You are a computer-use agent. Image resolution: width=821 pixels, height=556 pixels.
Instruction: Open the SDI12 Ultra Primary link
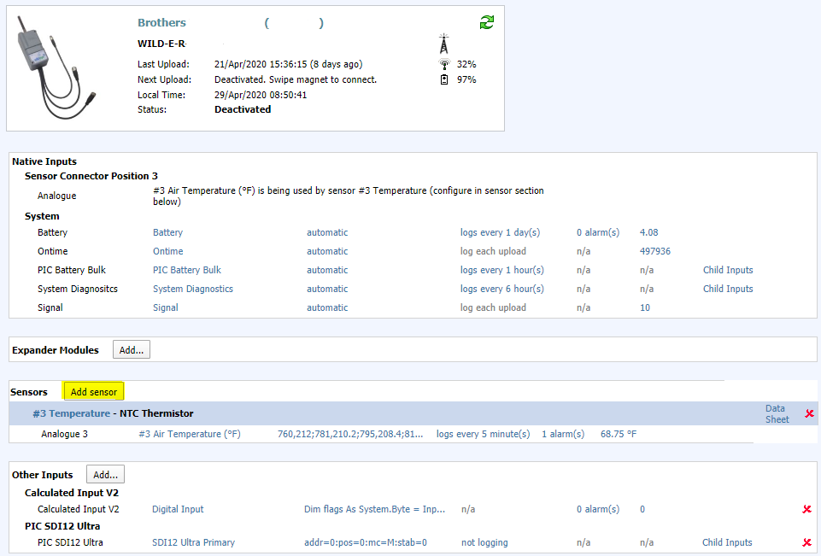tap(193, 542)
